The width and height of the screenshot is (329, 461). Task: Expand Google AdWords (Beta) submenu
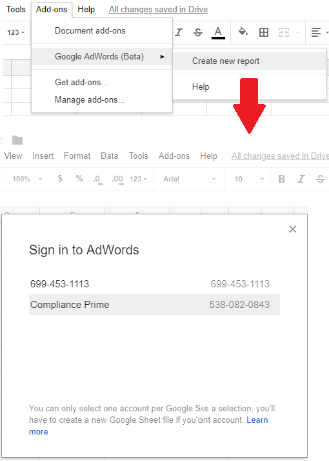pos(102,56)
